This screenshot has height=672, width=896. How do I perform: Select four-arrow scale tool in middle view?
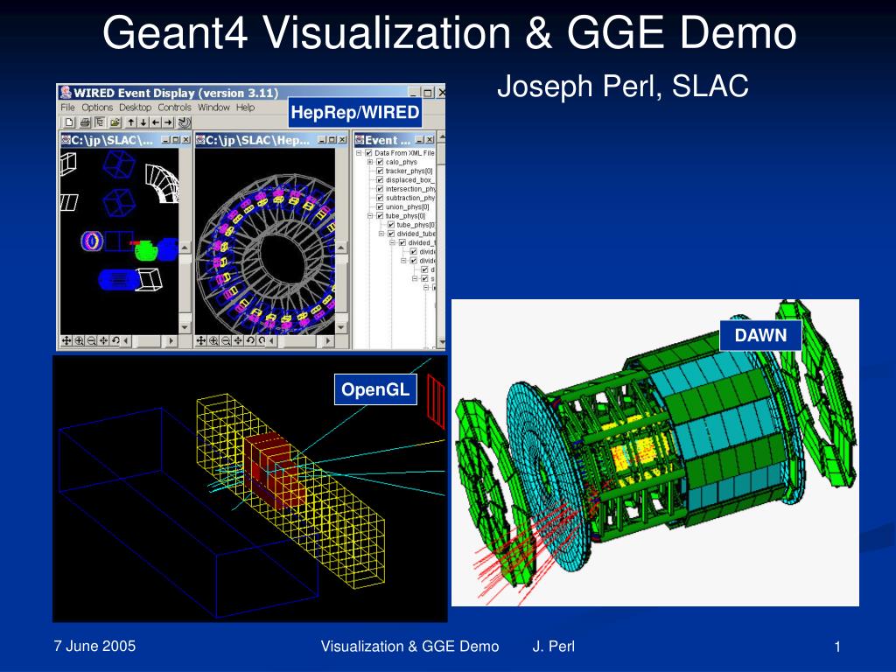click(238, 340)
